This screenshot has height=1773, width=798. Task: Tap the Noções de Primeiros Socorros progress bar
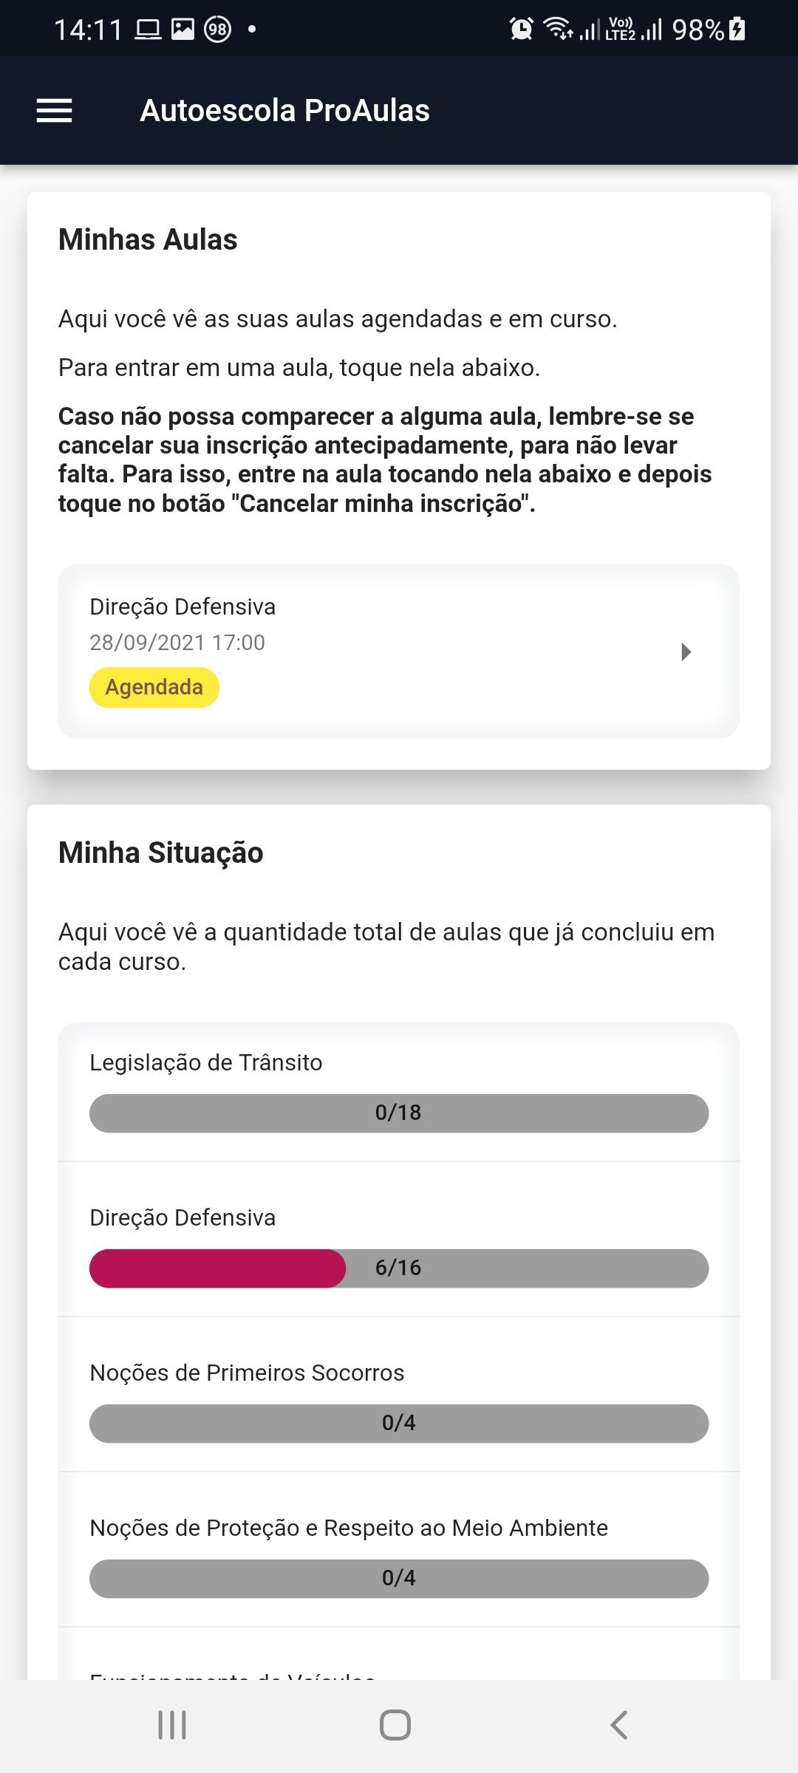point(399,1423)
